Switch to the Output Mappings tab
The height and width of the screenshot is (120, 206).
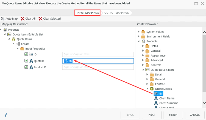pos(116,13)
